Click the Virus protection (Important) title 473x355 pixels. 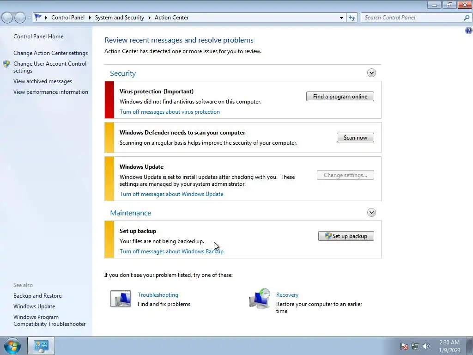(157, 92)
